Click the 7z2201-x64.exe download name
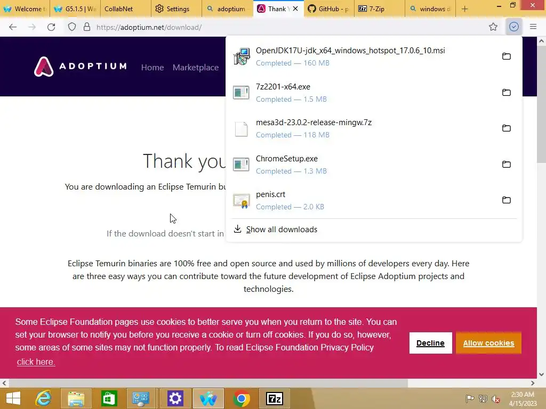 [283, 87]
